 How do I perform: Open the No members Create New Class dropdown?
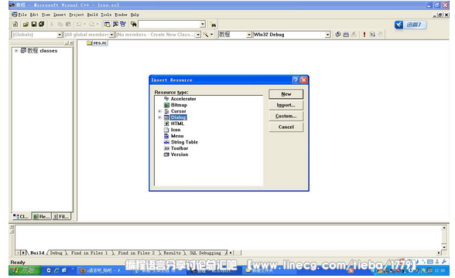tap(198, 35)
